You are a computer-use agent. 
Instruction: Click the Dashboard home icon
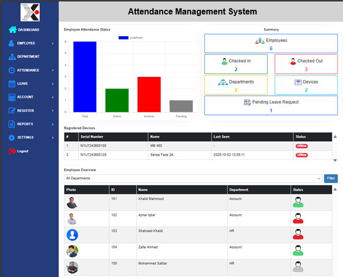point(12,30)
